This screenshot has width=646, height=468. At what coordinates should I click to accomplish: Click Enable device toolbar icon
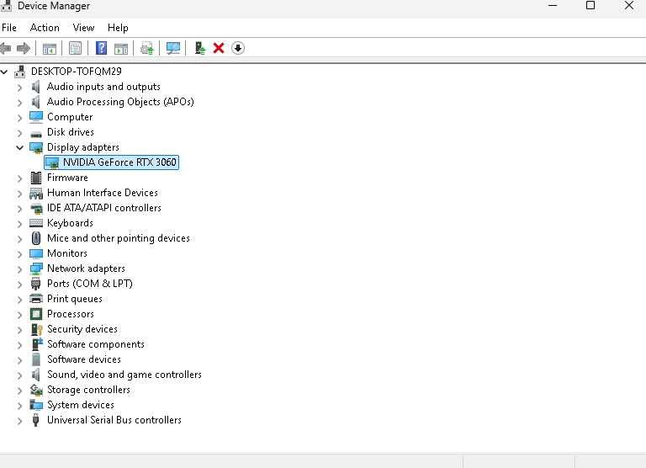pos(200,48)
